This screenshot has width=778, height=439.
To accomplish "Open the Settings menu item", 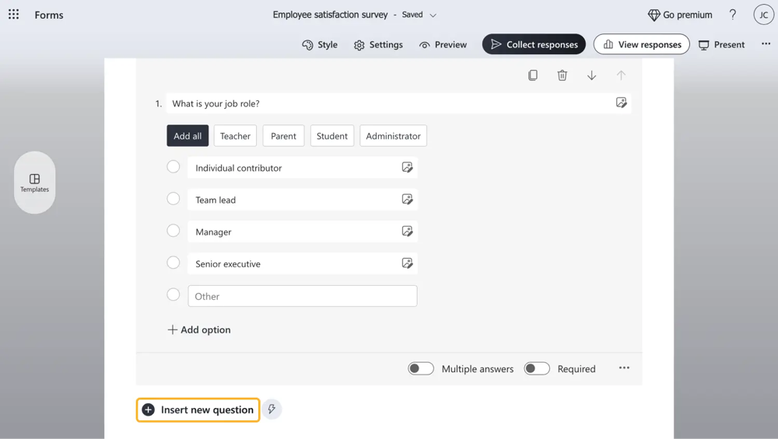I will (x=378, y=44).
